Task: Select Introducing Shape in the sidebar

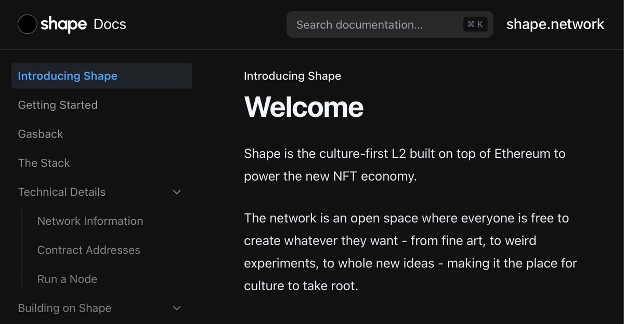Action: (x=67, y=75)
